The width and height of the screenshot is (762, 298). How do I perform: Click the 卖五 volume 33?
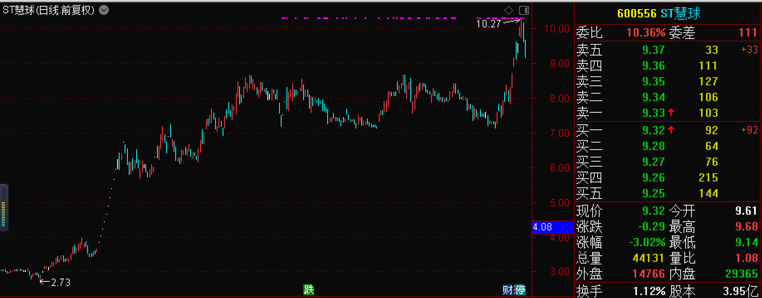click(x=711, y=50)
